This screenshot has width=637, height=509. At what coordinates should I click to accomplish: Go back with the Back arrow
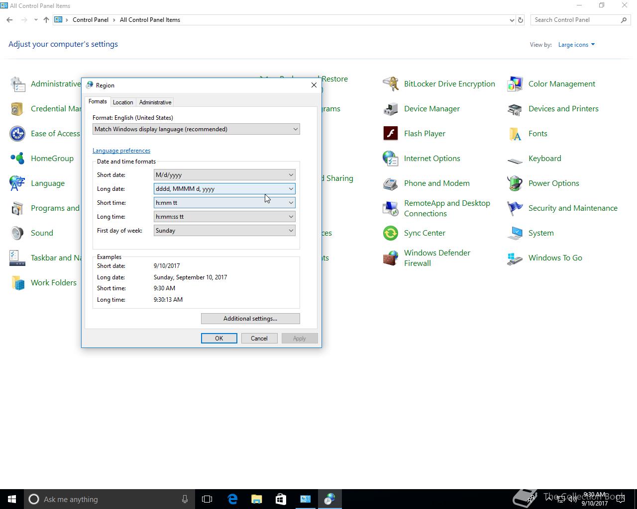click(9, 20)
